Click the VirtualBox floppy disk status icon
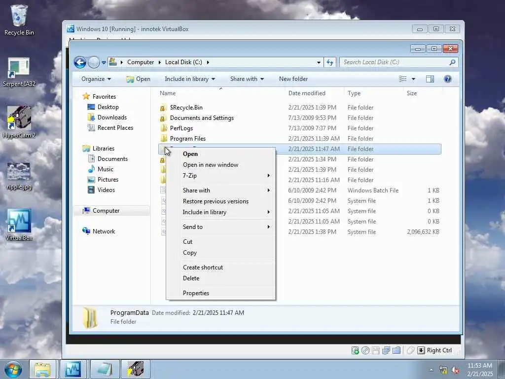Image resolution: width=505 pixels, height=379 pixels. pos(375,350)
